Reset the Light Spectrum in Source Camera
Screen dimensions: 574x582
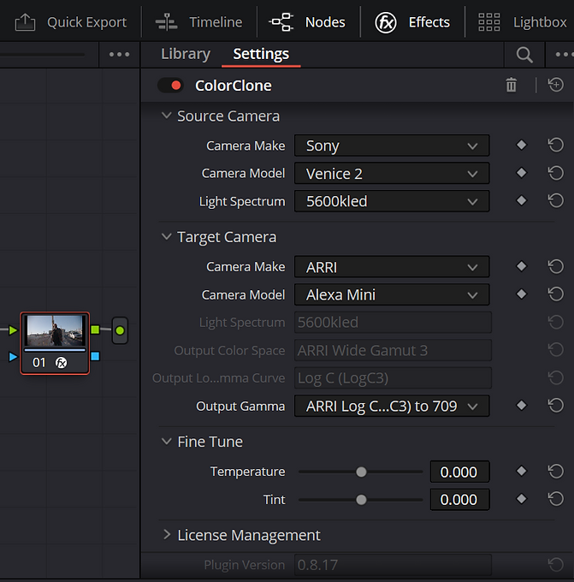point(556,201)
